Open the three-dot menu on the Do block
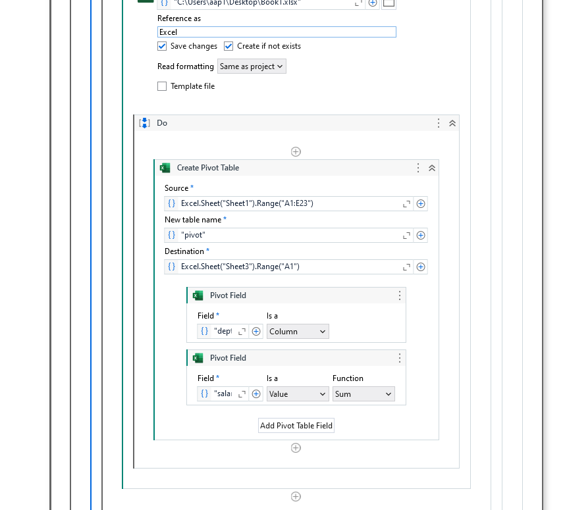 (439, 123)
